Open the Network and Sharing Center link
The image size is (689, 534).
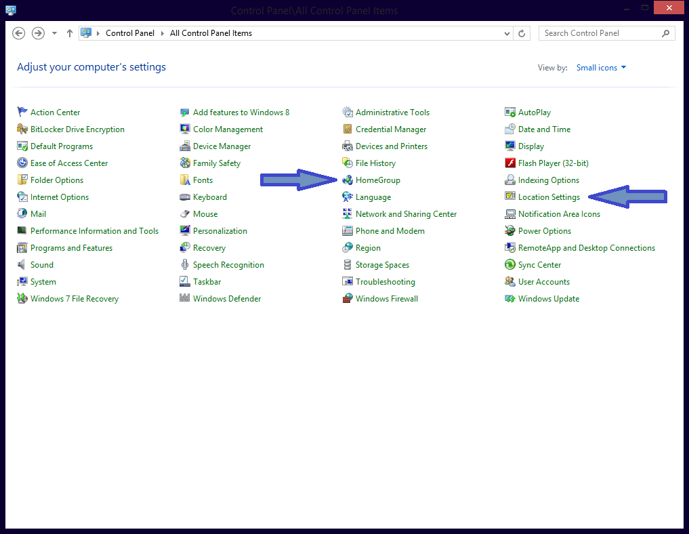pyautogui.click(x=406, y=213)
